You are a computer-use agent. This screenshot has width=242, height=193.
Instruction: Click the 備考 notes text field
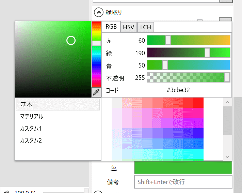tap(183, 182)
